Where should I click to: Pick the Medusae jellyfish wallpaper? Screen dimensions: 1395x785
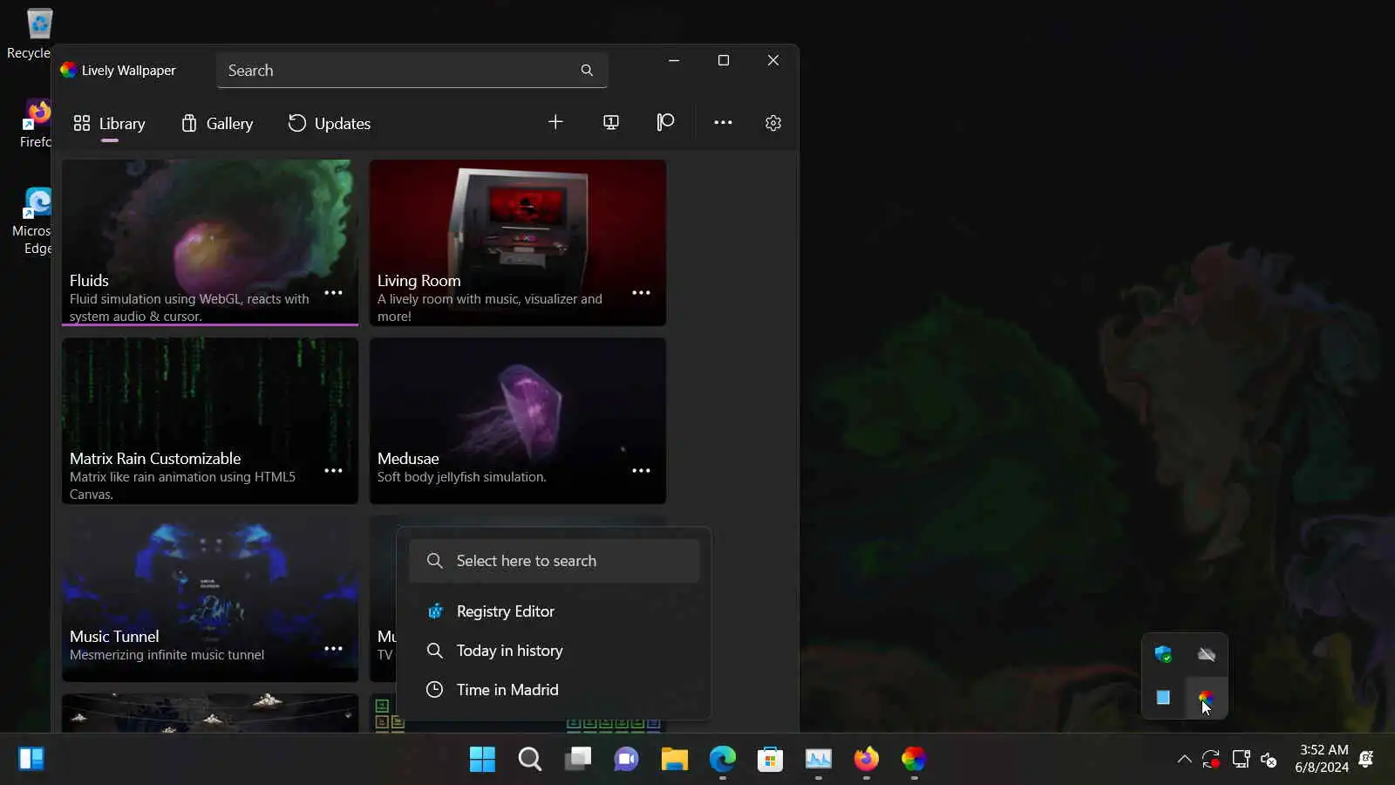coord(518,421)
